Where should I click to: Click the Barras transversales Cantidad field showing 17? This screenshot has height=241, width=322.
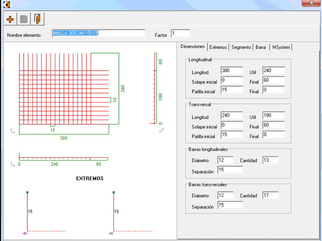pos(270,196)
